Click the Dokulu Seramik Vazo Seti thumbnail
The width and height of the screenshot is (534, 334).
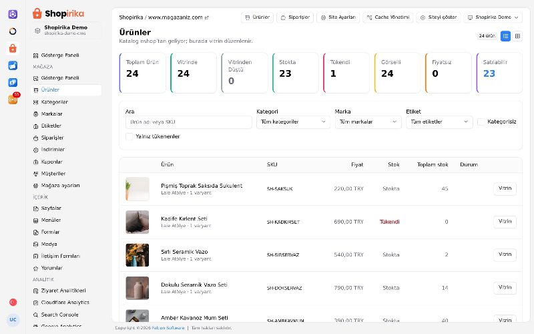pos(138,288)
